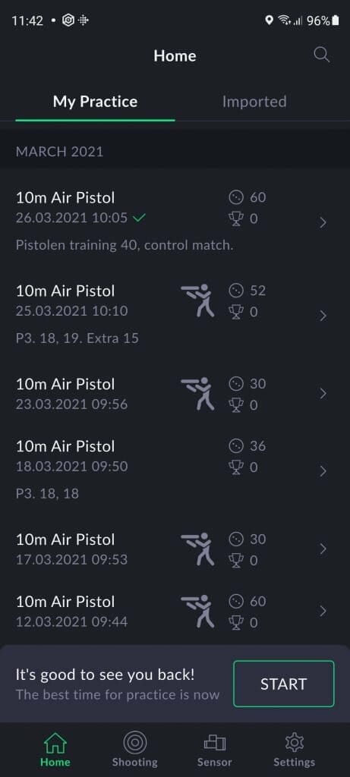
Task: Expand the 26.03.2021 session chevron
Action: tap(323, 222)
